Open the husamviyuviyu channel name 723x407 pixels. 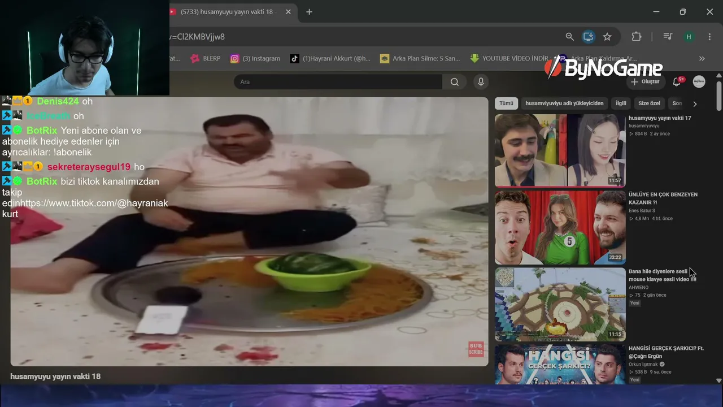pyautogui.click(x=644, y=126)
